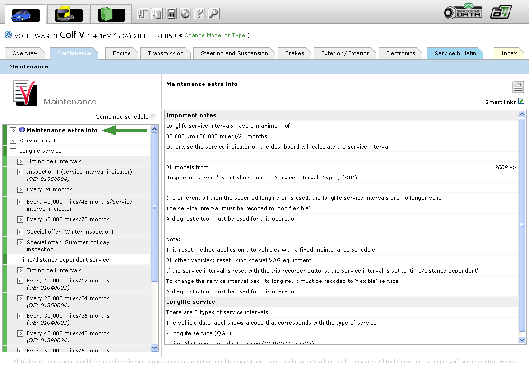529x376 pixels.
Task: Open arrow beside Every 24 months
Action: click(x=20, y=189)
